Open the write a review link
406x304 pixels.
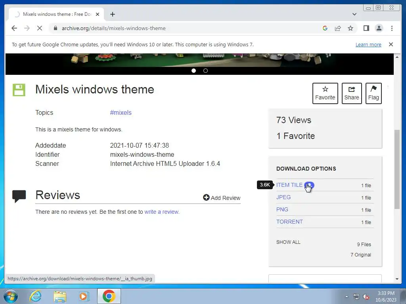pos(161,212)
